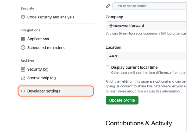Click the log icon beside Security log
Image resolution: width=187 pixels, height=132 pixels.
tap(23, 70)
